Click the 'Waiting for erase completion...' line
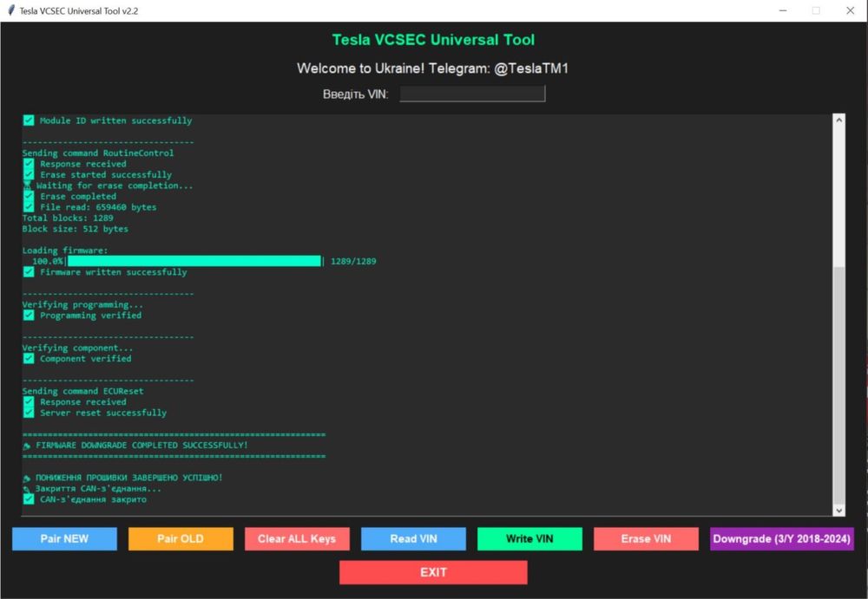The height and width of the screenshot is (599, 868). (115, 186)
